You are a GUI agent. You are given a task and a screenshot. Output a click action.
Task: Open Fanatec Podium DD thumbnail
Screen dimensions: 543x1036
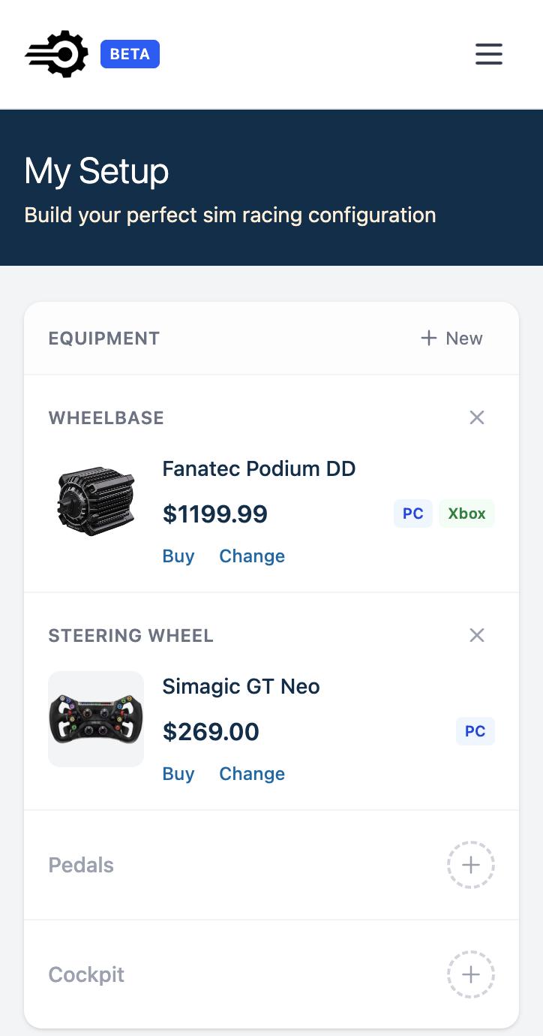(x=96, y=501)
